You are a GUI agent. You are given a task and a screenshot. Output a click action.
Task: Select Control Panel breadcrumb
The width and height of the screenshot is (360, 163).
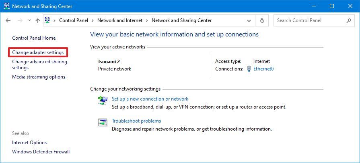tap(74, 20)
